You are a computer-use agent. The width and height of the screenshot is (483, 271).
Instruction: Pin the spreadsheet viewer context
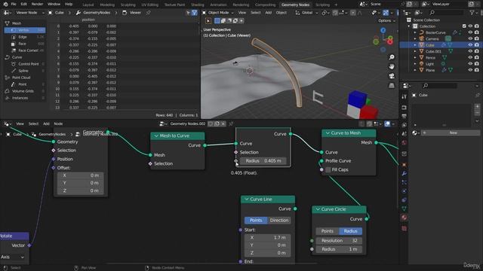click(x=149, y=13)
